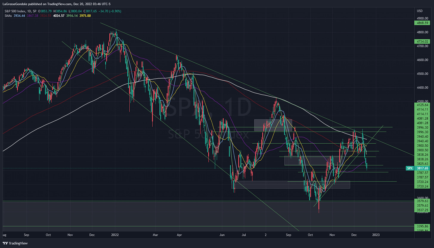Click the 2023 label on time axis
The width and height of the screenshot is (434, 248).
376,235
